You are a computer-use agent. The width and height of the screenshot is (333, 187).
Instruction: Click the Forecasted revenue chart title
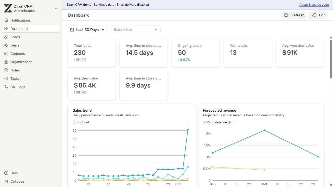pos(220,110)
